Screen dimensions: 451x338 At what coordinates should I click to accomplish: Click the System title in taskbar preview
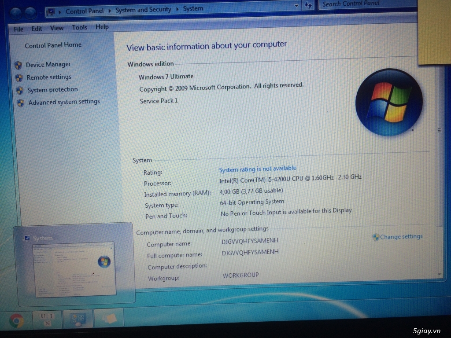[x=43, y=238]
